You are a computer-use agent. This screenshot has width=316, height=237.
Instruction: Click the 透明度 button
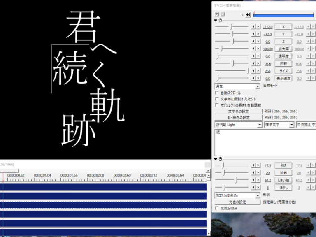click(x=283, y=56)
